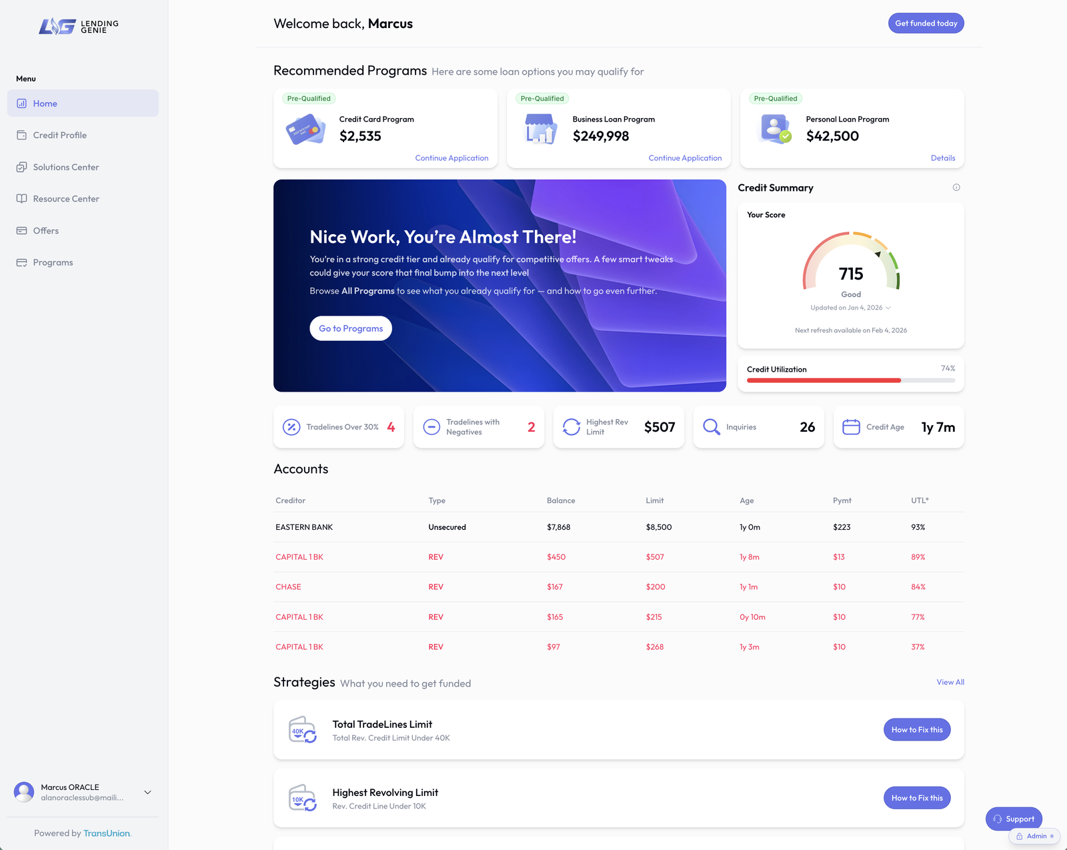Click the 0y 10m age cell
This screenshot has width=1067, height=850.
coord(752,617)
